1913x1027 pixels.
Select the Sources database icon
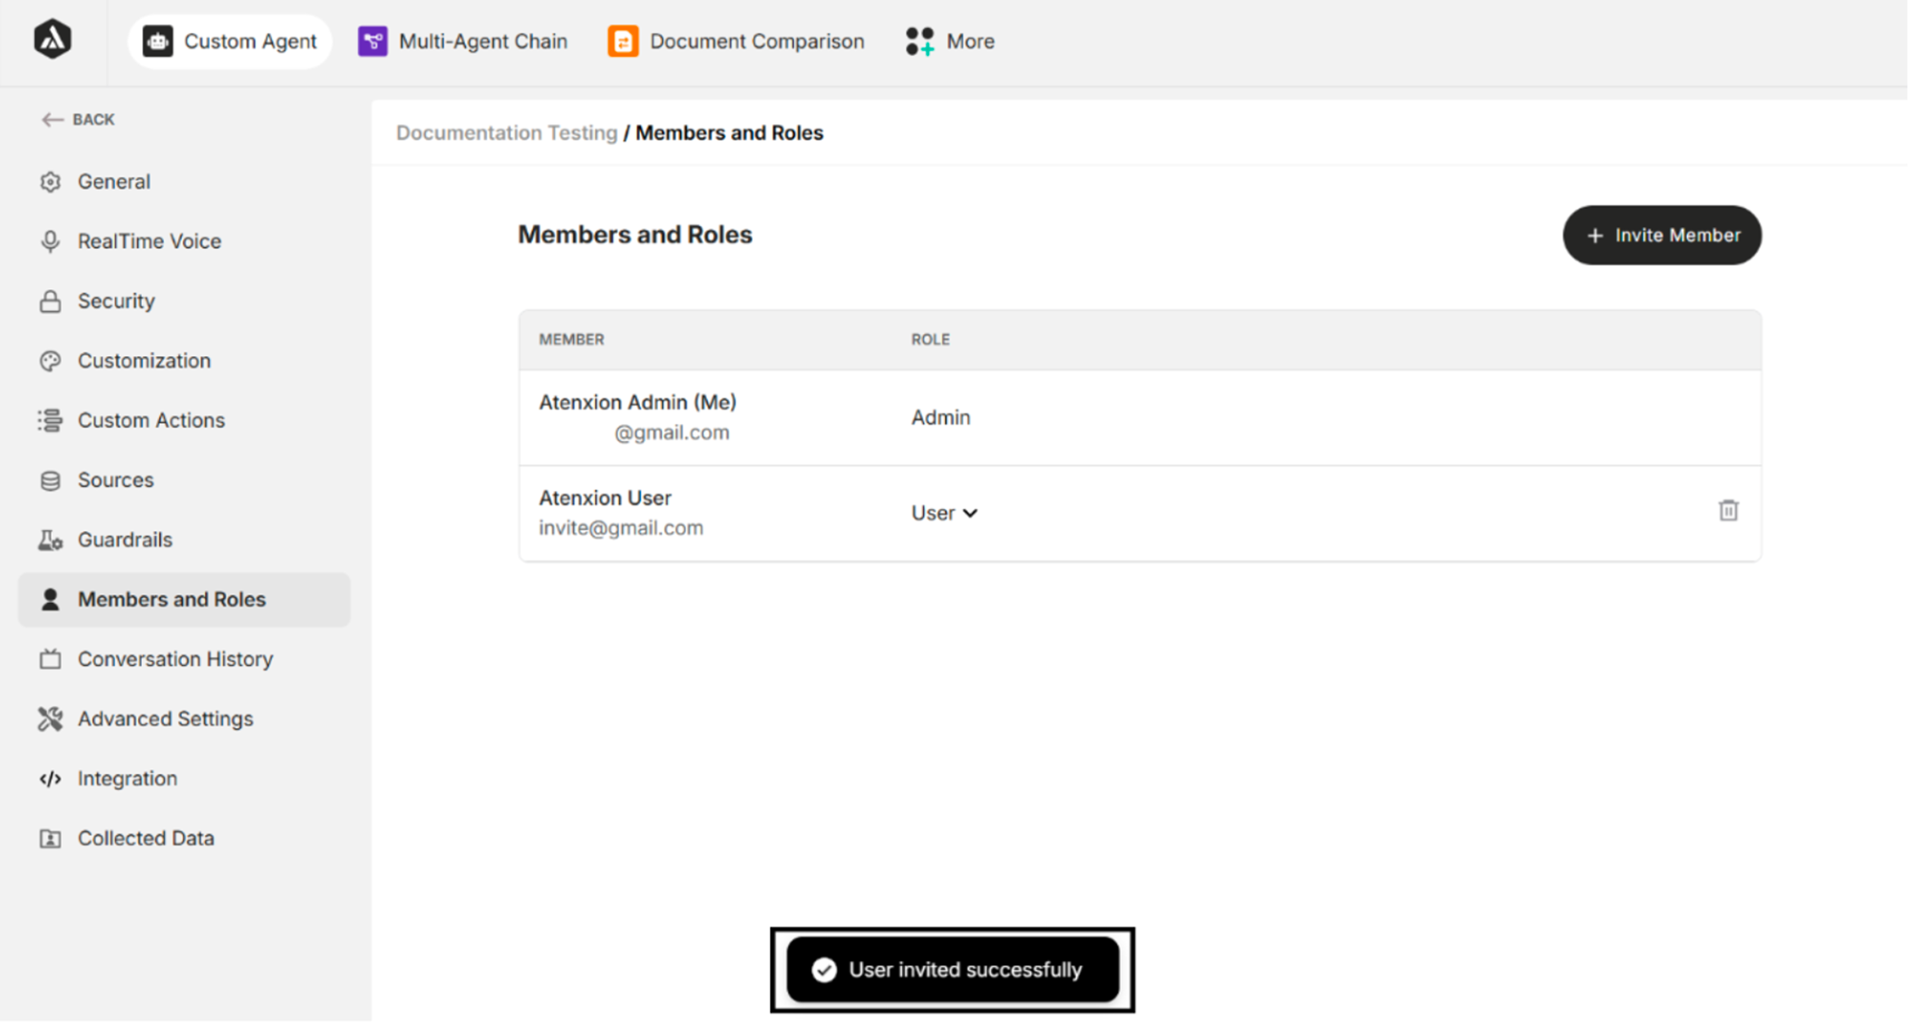tap(50, 480)
